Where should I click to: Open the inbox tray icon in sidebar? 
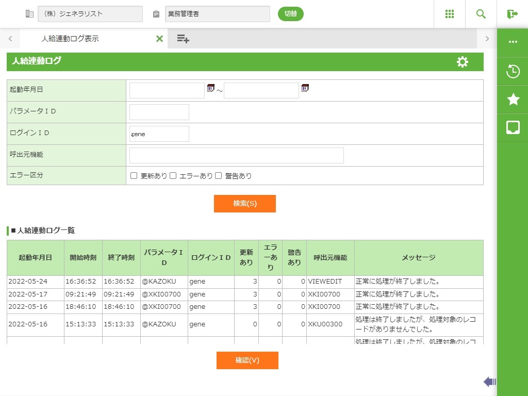[x=513, y=127]
